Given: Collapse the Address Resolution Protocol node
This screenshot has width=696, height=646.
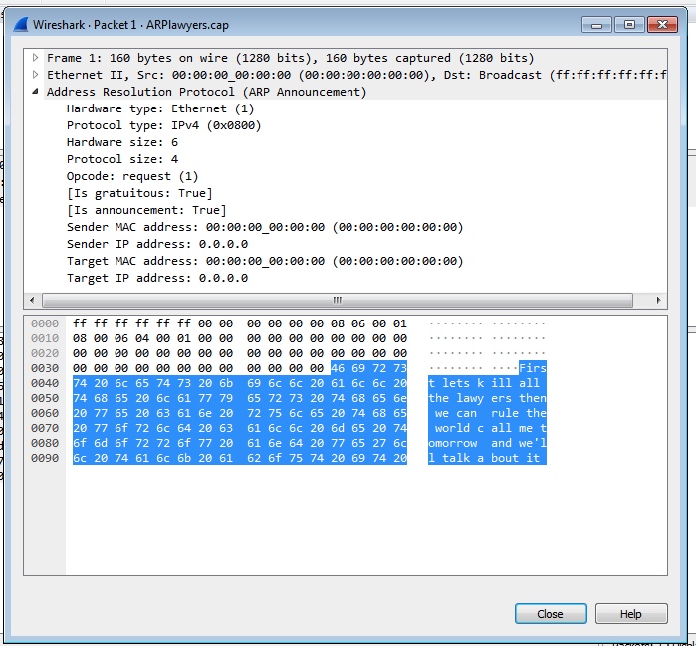Looking at the screenshot, I should pyautogui.click(x=35, y=92).
